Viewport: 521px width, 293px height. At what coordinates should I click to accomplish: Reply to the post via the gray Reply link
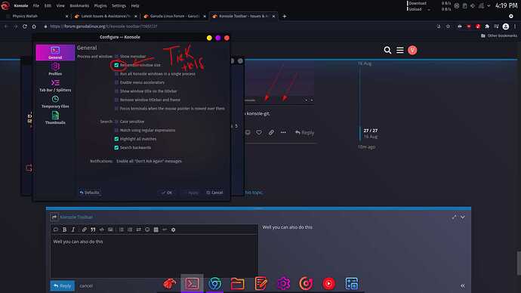coord(304,133)
